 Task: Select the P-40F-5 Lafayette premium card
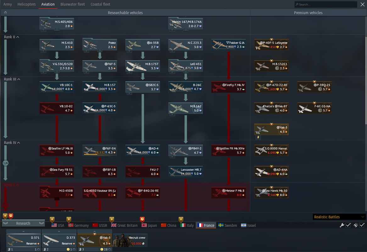pyautogui.click(x=271, y=45)
